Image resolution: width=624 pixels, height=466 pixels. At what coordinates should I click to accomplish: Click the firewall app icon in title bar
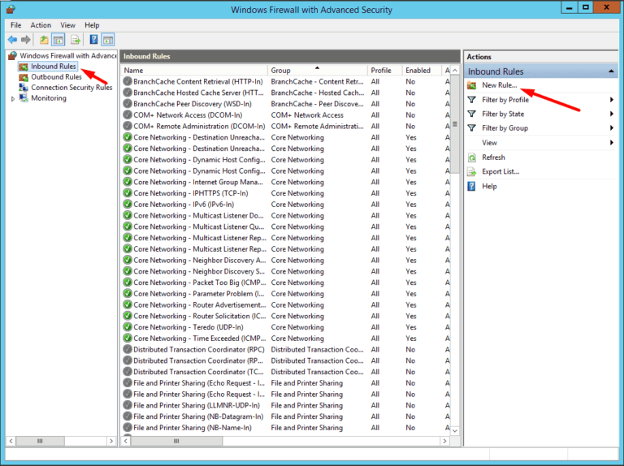[11, 9]
